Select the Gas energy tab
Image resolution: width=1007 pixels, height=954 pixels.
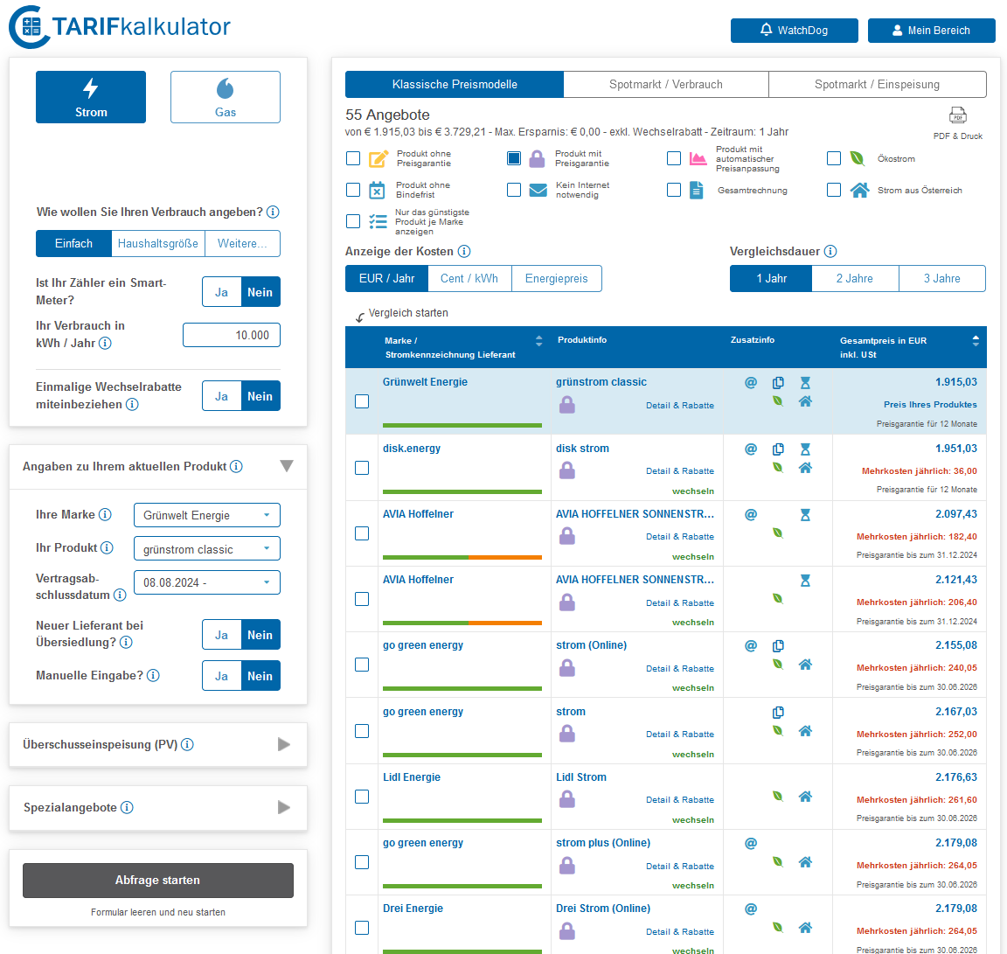226,97
